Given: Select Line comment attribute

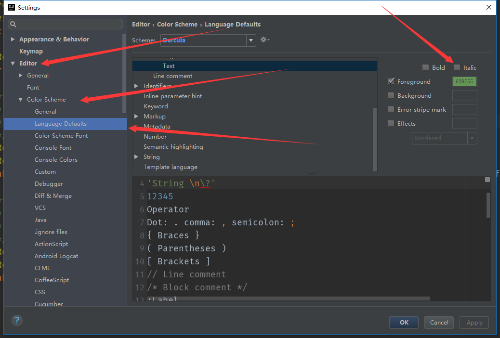Looking at the screenshot, I should [x=172, y=76].
